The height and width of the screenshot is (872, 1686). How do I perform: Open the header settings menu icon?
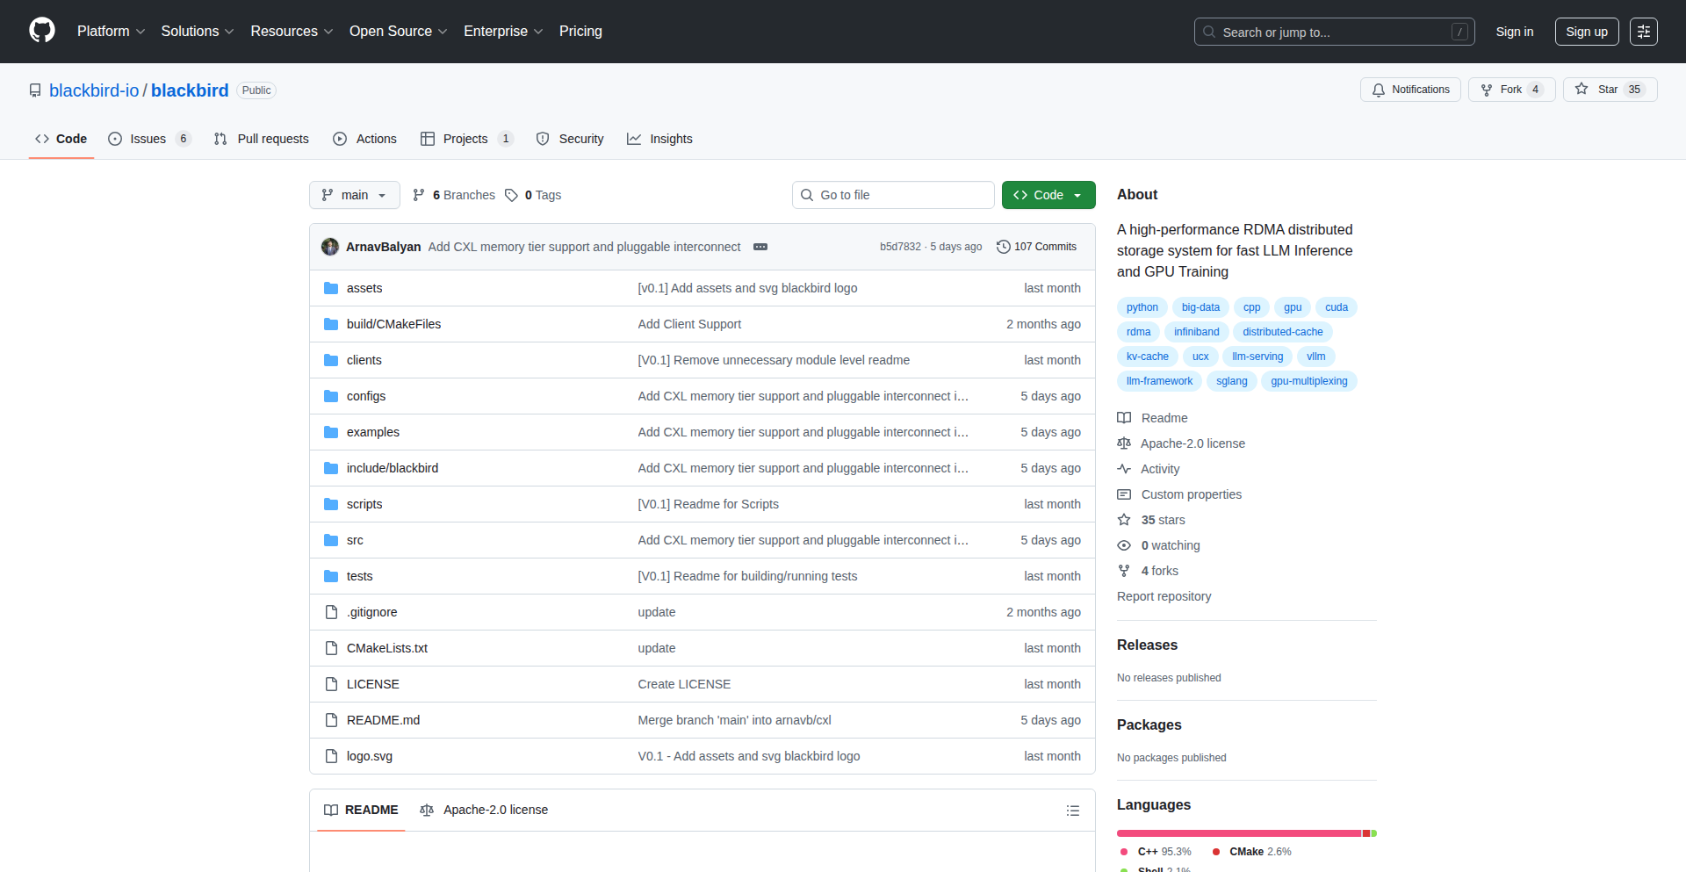[x=1643, y=32]
